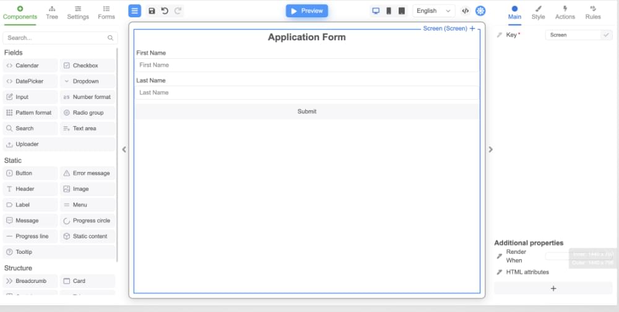Collapse the right panel with the arrow
619x312 pixels.
coord(491,149)
